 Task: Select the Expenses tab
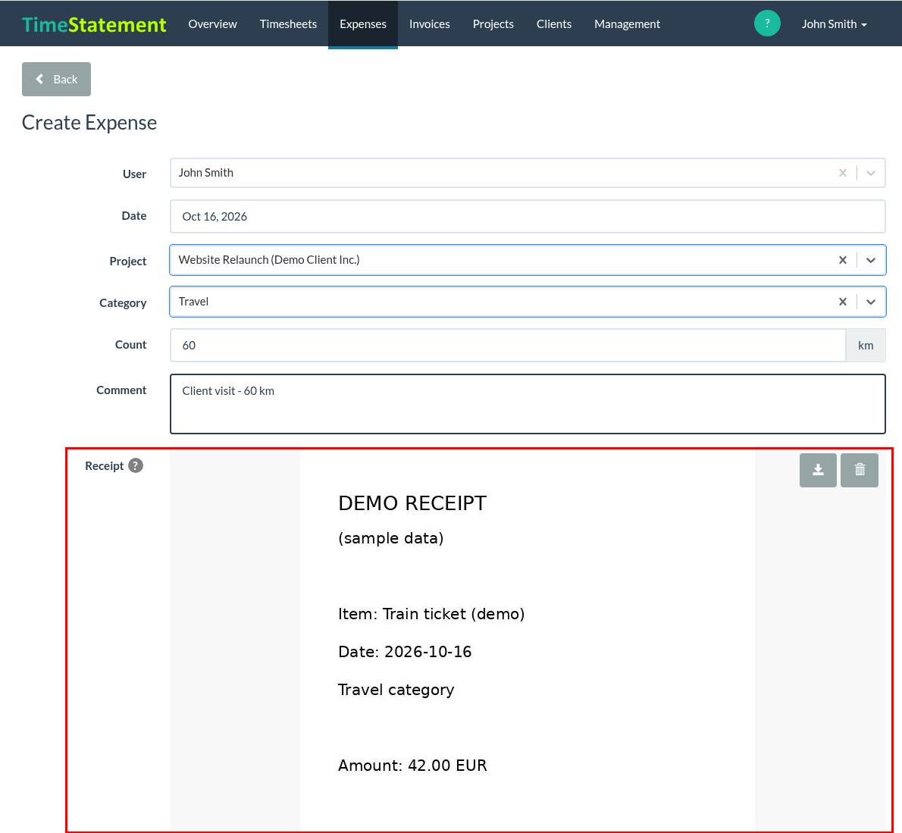tap(363, 23)
